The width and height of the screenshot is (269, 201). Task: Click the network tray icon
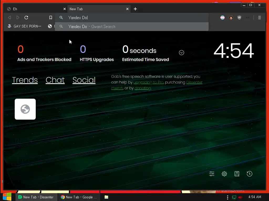[234, 197]
